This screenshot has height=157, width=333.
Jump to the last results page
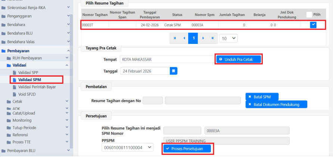pyautogui.click(x=212, y=38)
